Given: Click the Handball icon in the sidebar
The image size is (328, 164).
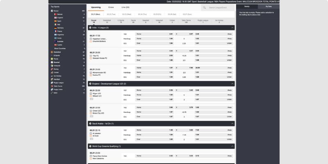Looking at the screenshot, I should coord(52,79).
